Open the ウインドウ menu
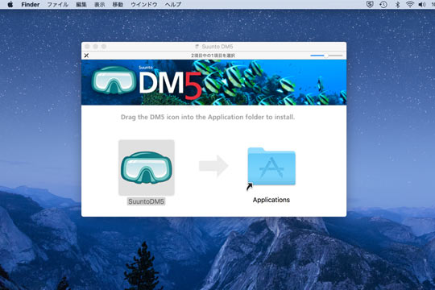This screenshot has width=435, height=290. click(144, 5)
